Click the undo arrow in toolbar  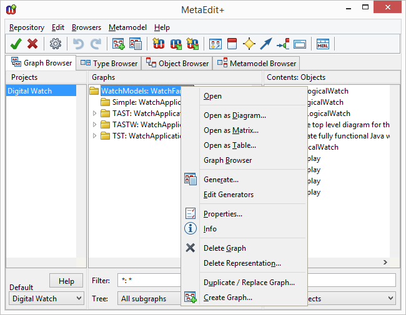78,44
